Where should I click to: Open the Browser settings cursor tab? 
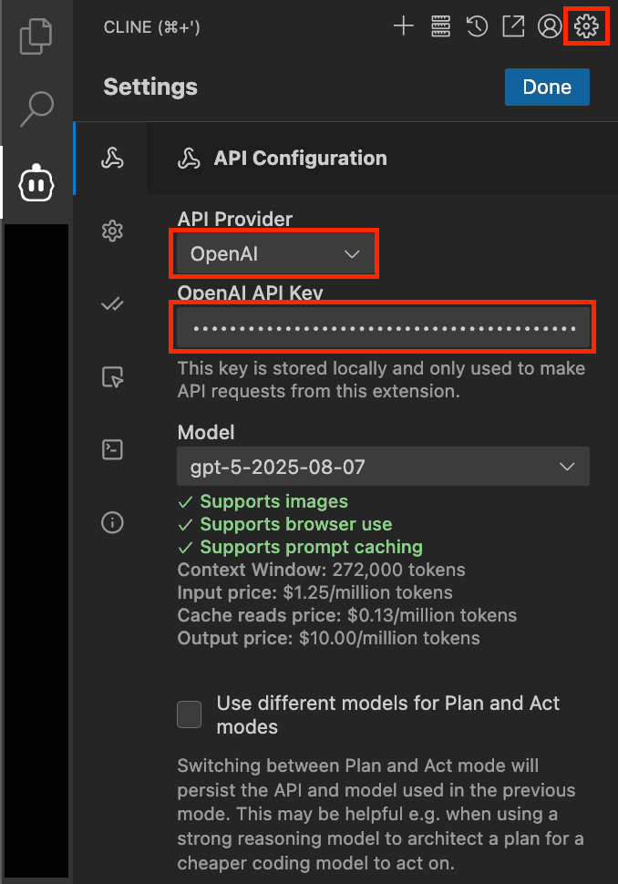112,377
